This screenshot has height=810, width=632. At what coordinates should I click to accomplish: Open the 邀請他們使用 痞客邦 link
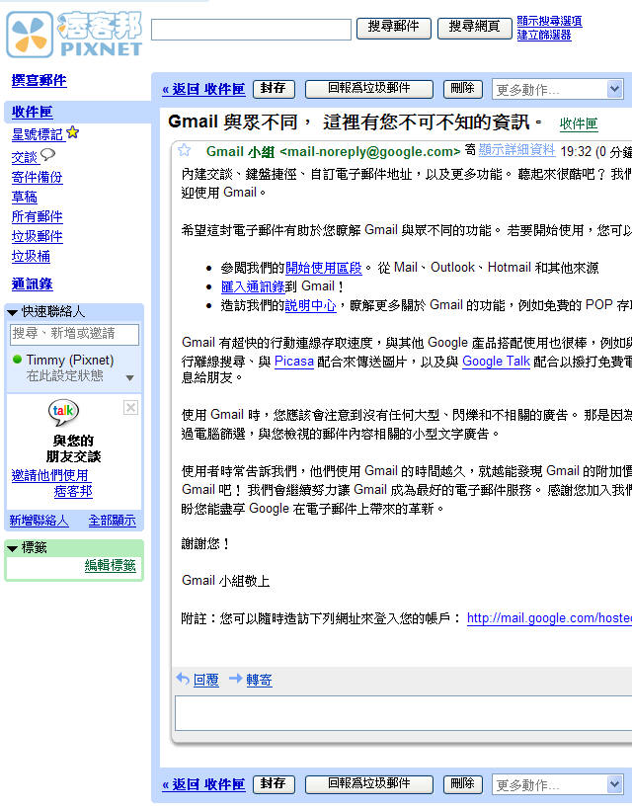51,482
